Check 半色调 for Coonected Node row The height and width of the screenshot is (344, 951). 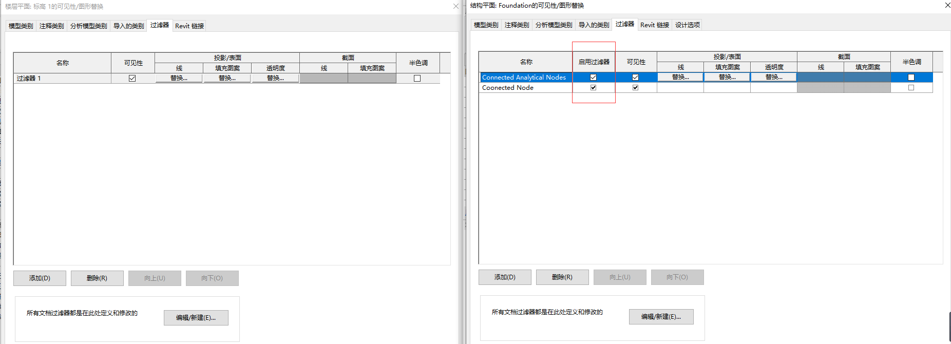[911, 87]
